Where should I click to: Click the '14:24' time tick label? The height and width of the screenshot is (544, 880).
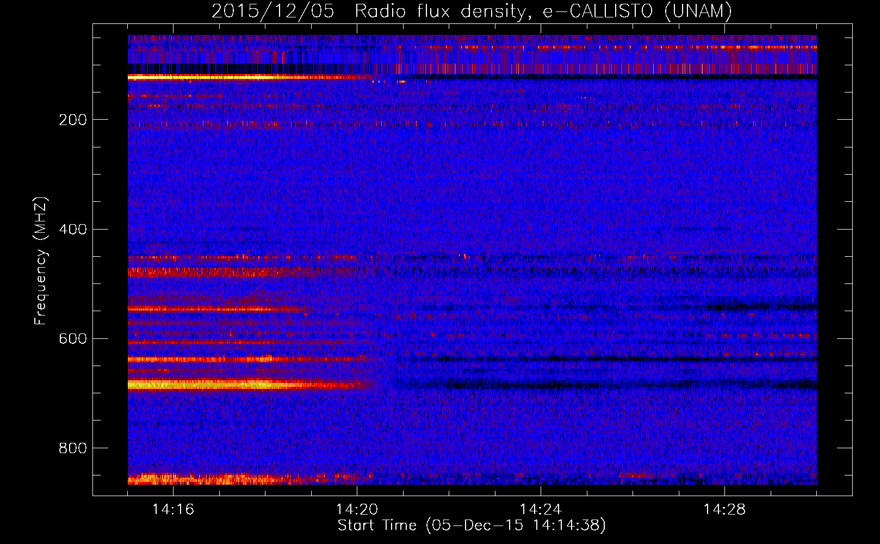tap(541, 510)
